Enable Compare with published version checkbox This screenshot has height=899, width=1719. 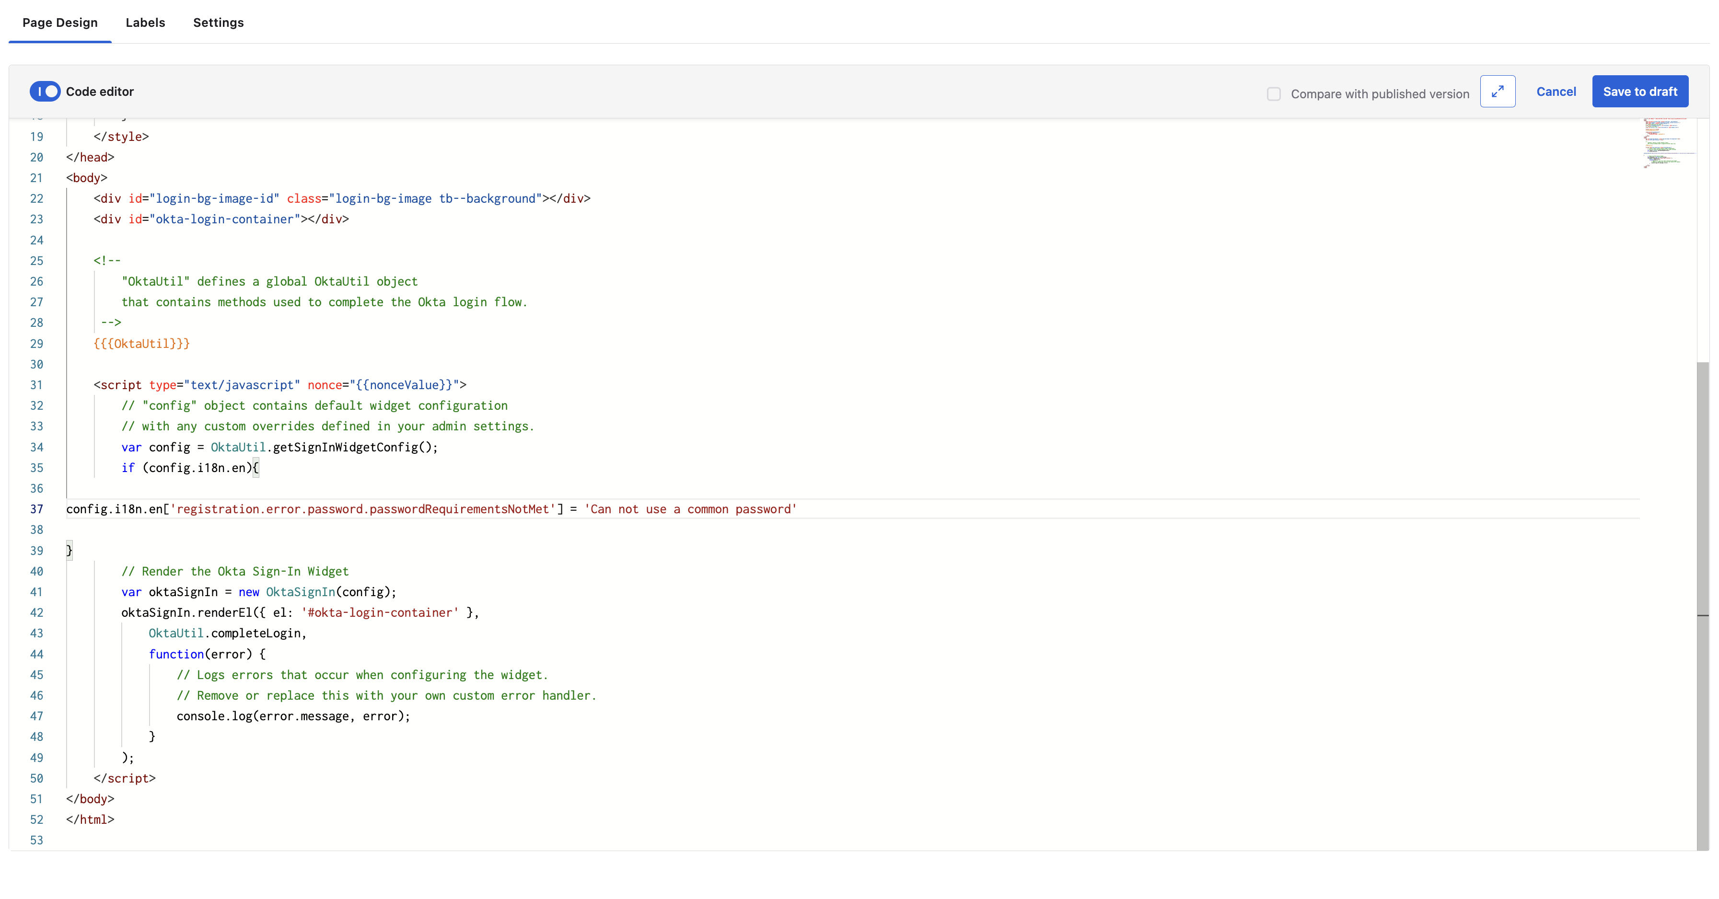coord(1274,94)
